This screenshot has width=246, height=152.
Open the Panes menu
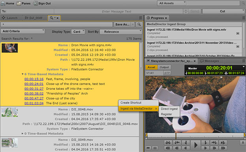[x=24, y=3]
